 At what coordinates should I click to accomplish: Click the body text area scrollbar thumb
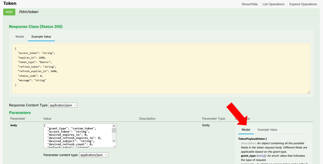point(114,130)
